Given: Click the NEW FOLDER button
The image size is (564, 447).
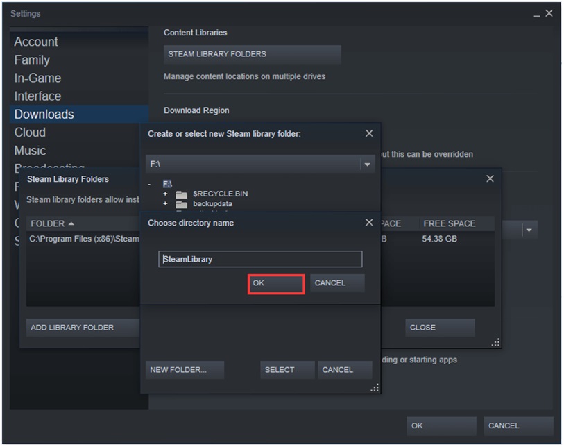Looking at the screenshot, I should click(x=184, y=369).
